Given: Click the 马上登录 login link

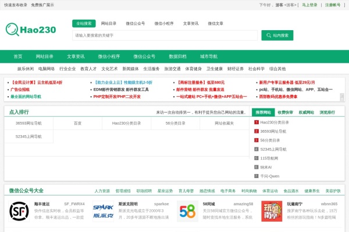Looking at the screenshot, I should tap(309, 5).
